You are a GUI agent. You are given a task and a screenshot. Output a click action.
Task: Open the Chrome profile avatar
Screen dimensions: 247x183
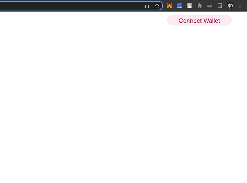[x=230, y=6]
